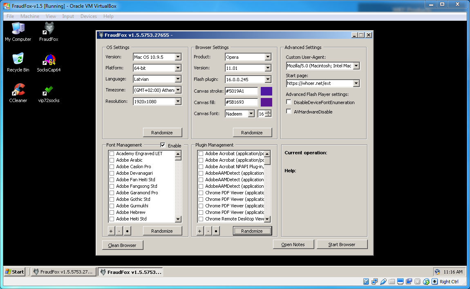Screen dimensions: 470x289
Task: Click VirtualBox USB pen status icon
Action: (x=383, y=282)
